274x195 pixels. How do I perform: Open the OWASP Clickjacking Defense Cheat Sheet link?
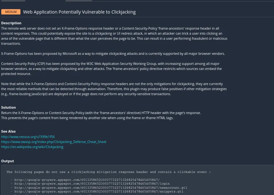[x=54, y=142]
